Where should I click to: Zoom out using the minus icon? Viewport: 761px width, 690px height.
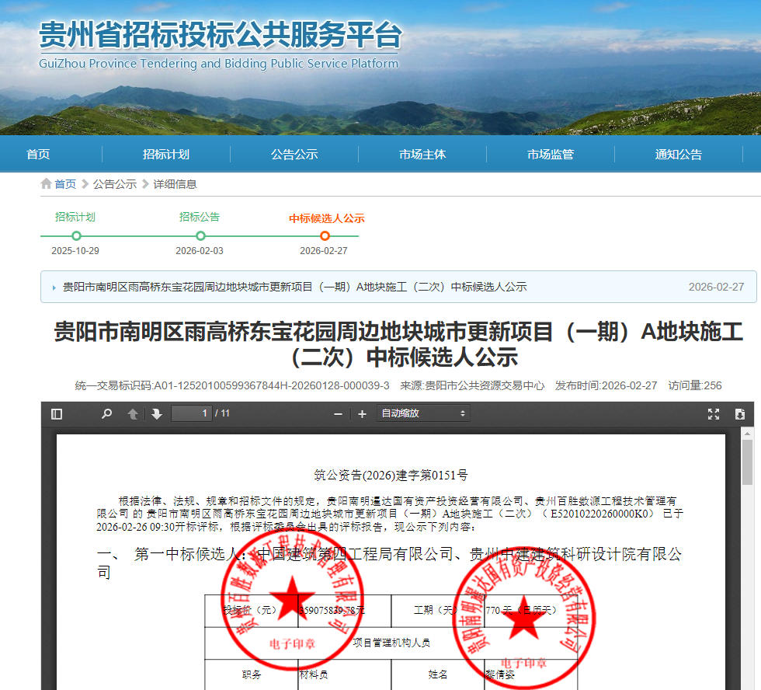(337, 413)
